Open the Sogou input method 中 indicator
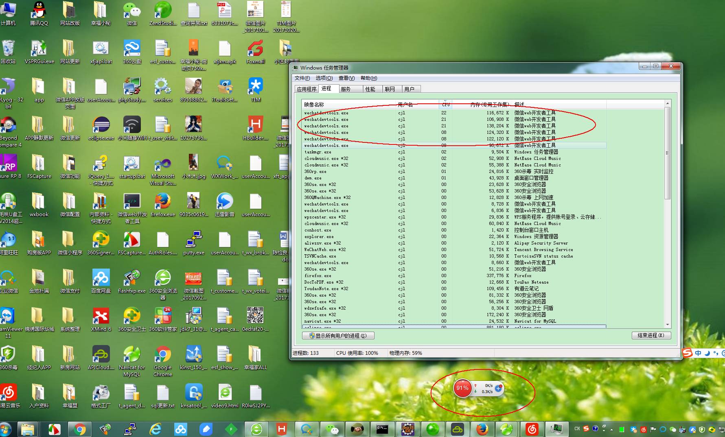The width and height of the screenshot is (725, 437). tap(698, 353)
